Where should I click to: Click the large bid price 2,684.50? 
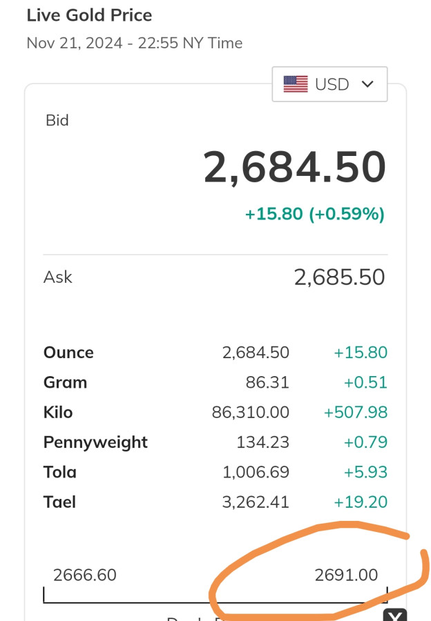[x=294, y=168]
